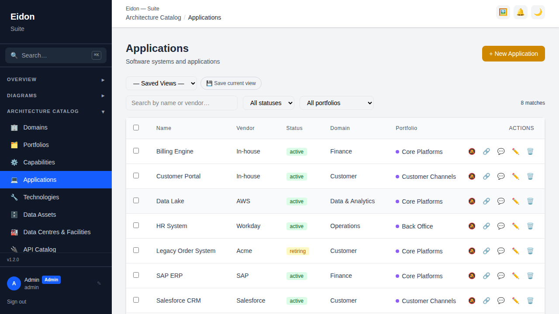Delete Billing Engine using trash icon
The image size is (559, 314).
pos(530,151)
